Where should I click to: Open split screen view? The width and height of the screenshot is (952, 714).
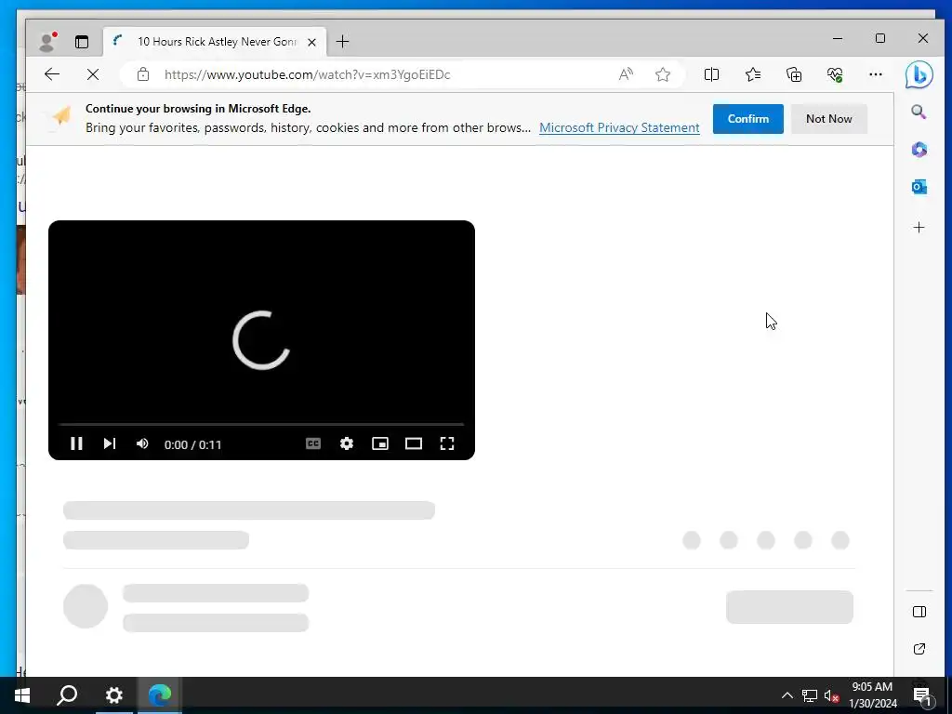click(x=711, y=74)
